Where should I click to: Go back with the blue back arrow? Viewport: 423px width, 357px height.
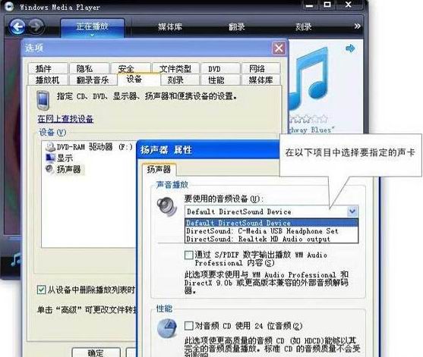(x=17, y=27)
